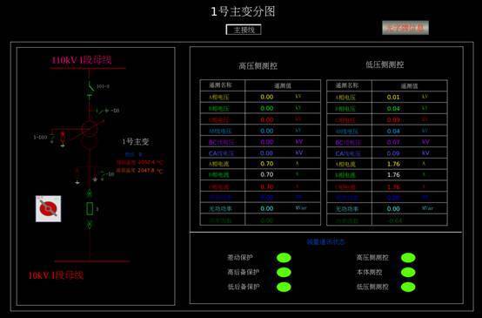Select the ~D8 grounding switch below 101-8
This screenshot has height=318, width=482.
102,110
